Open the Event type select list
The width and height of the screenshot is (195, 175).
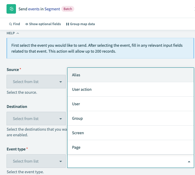pyautogui.click(x=36, y=161)
